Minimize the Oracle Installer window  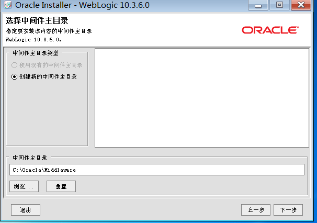pyautogui.click(x=258, y=5)
